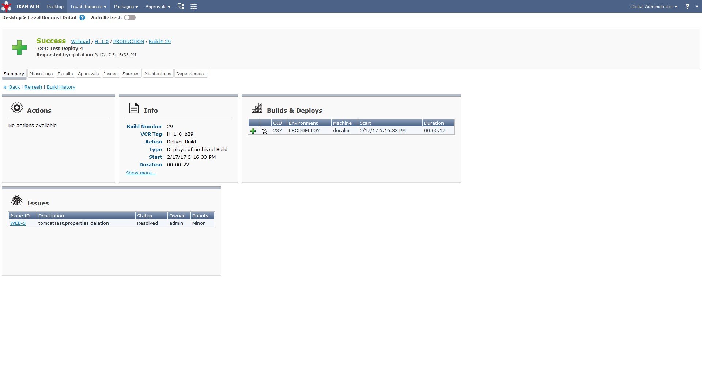702x385 pixels.
Task: Expand the small arrow next to help icon
Action: point(697,7)
